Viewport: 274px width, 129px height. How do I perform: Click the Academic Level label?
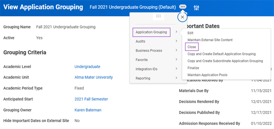point(17,67)
